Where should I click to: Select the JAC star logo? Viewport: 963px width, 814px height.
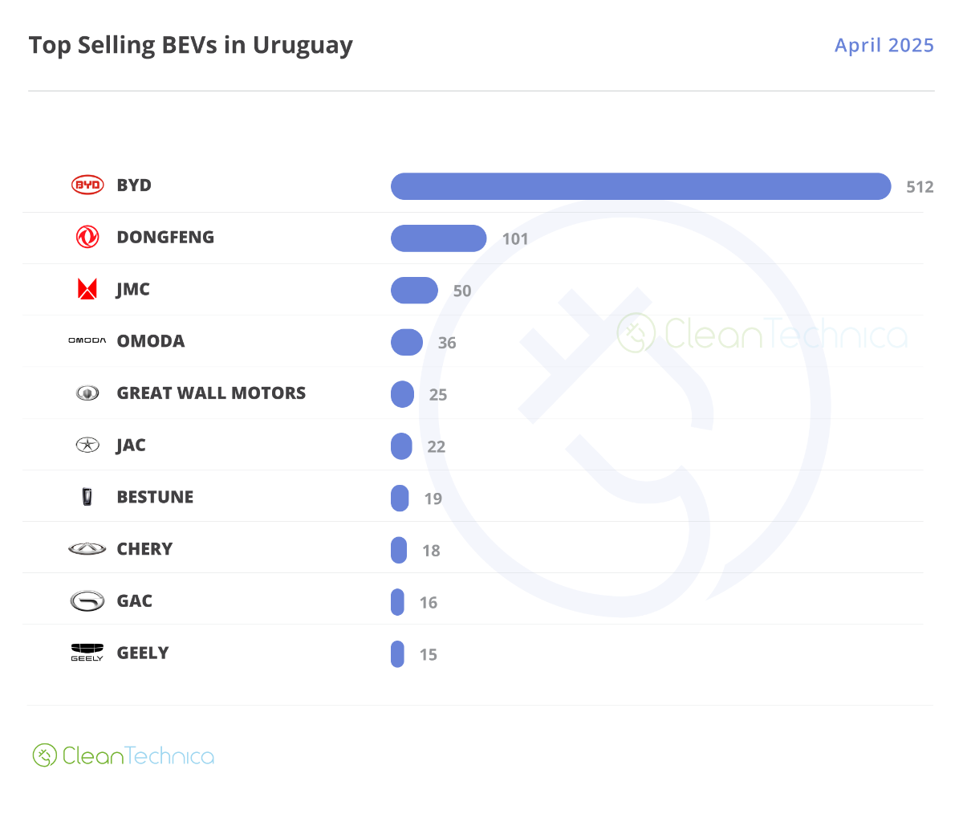87,445
